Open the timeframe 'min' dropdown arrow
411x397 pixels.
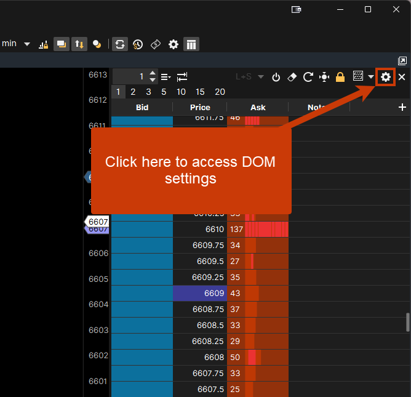pos(27,44)
